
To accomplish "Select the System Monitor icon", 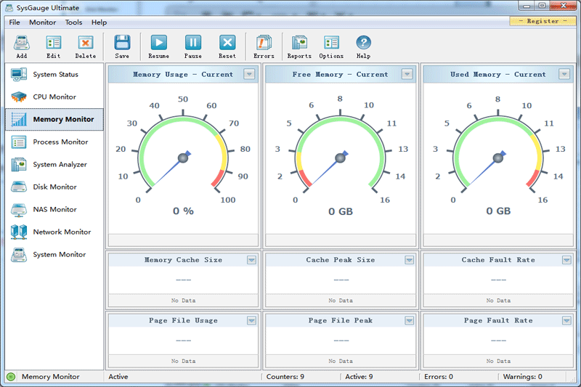I will pyautogui.click(x=19, y=254).
